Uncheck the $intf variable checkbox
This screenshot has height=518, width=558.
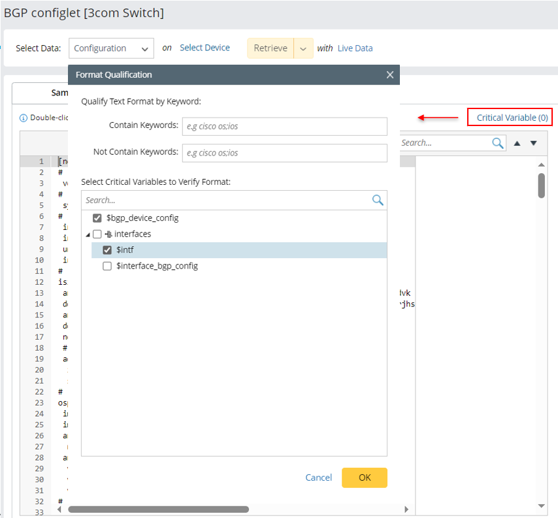coord(107,250)
